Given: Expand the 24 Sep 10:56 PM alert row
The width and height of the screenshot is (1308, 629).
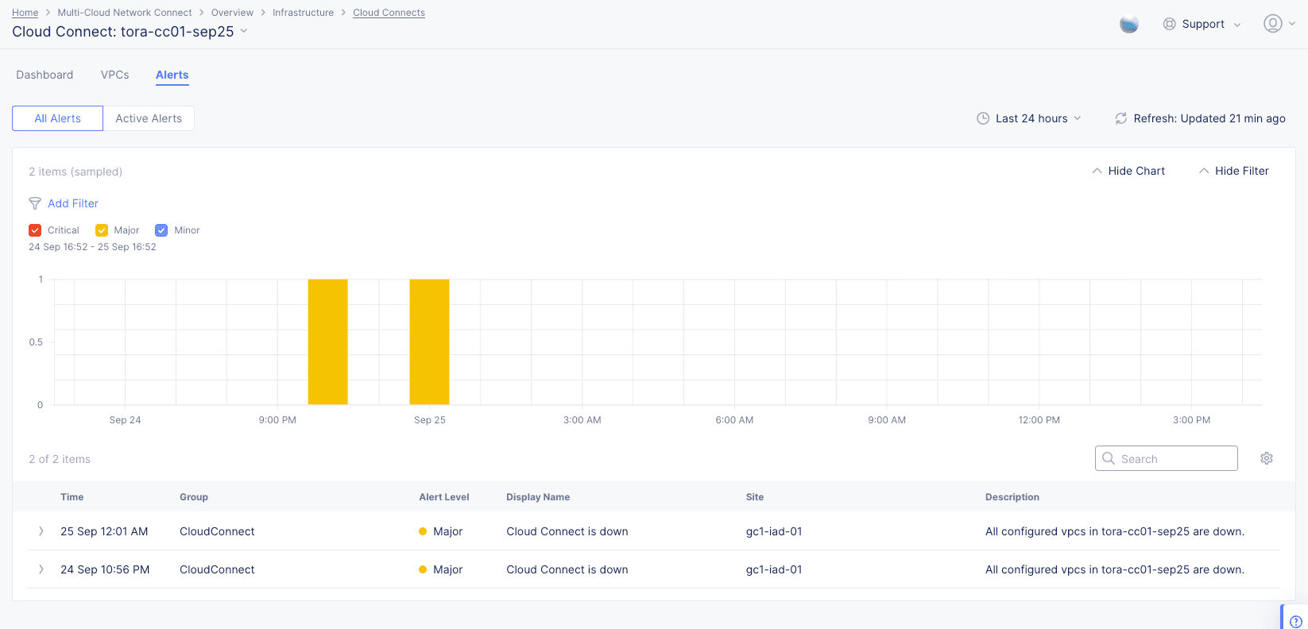Looking at the screenshot, I should click(41, 569).
